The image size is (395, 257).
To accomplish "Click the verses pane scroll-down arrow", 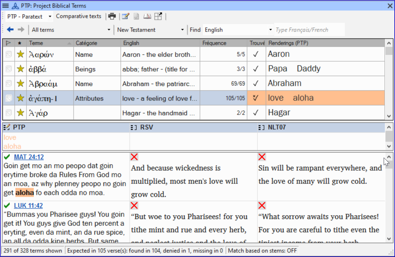I will click(x=389, y=239).
